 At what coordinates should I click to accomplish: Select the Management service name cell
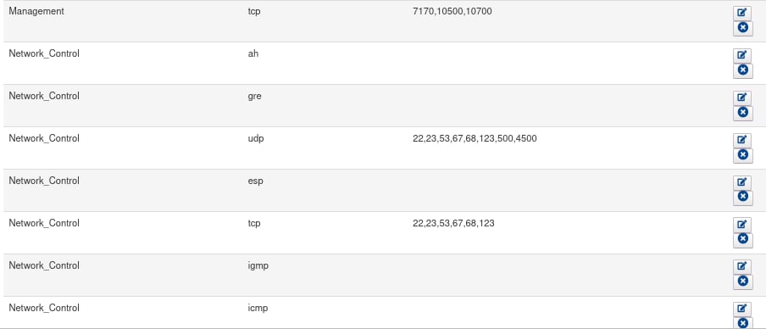(36, 11)
